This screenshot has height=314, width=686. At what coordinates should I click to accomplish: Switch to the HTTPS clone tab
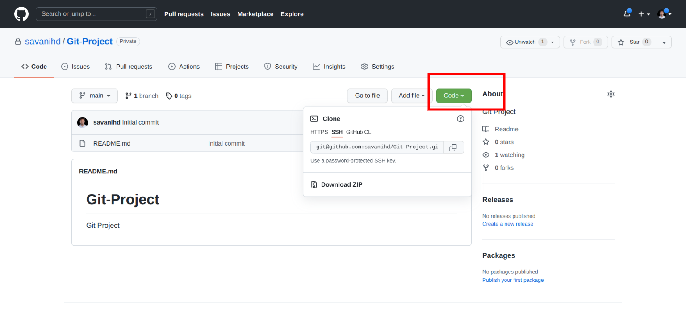point(319,132)
